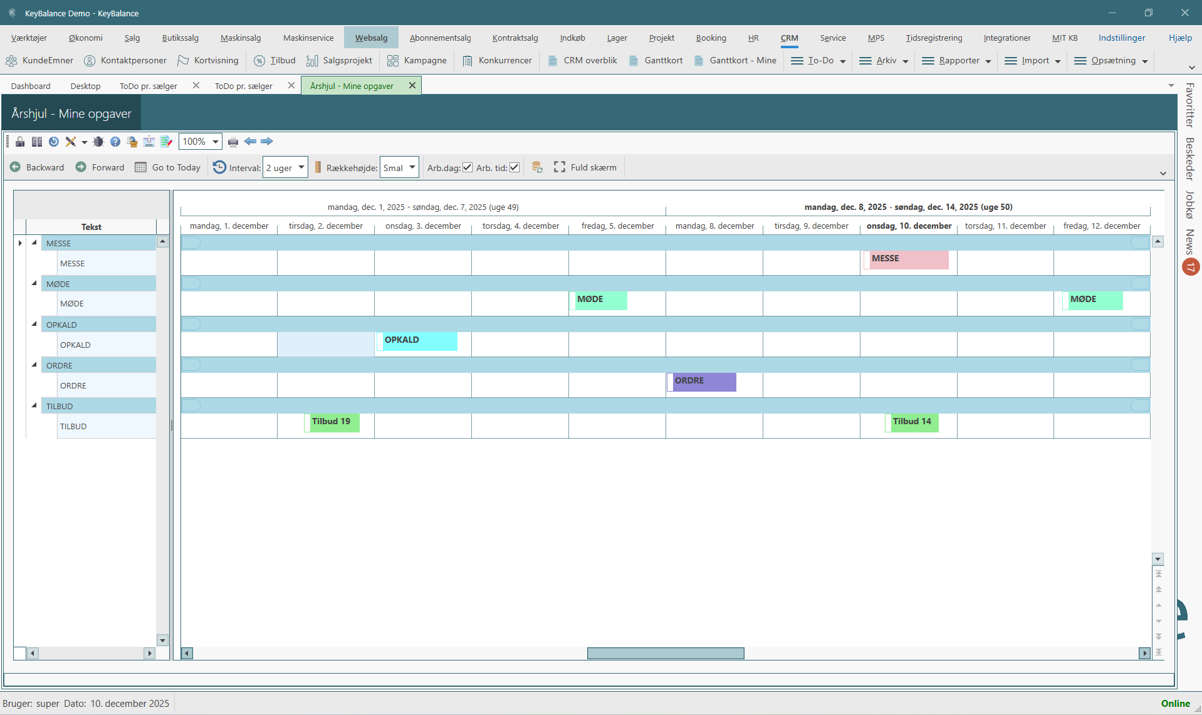The width and height of the screenshot is (1202, 715).
Task: Select the purple ORDRE task bar
Action: click(x=703, y=381)
